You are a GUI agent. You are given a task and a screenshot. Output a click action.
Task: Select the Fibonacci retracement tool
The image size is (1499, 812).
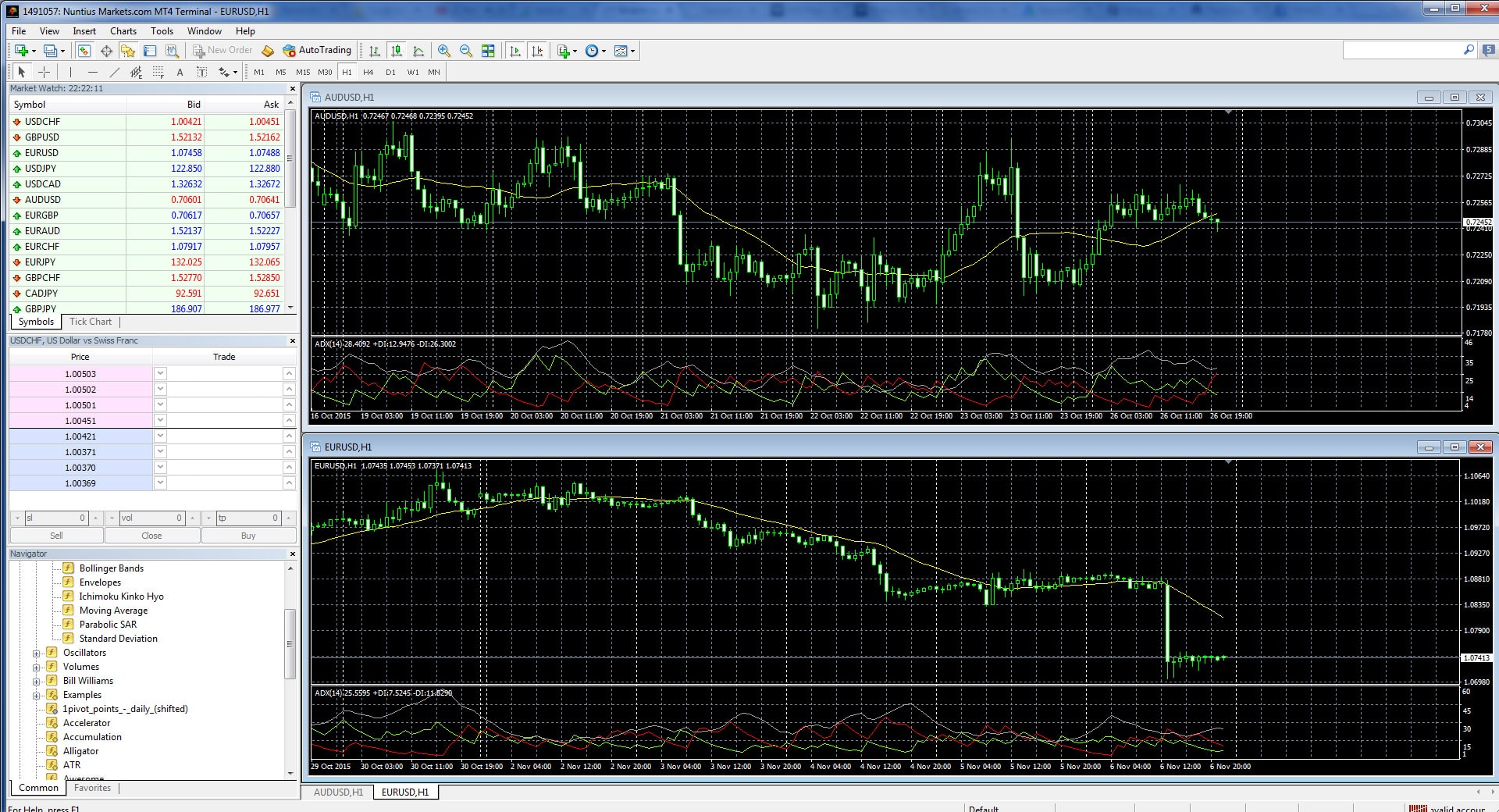158,73
